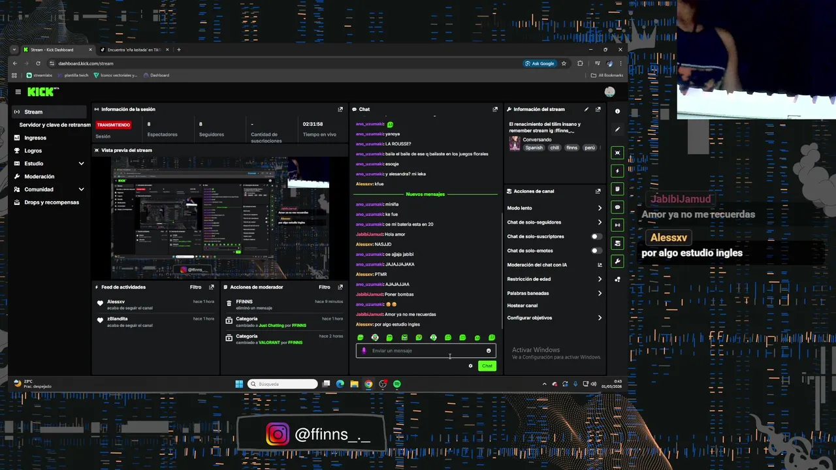
Task: Toggle the stream preview widget icon in sidebar
Action: pyautogui.click(x=617, y=153)
